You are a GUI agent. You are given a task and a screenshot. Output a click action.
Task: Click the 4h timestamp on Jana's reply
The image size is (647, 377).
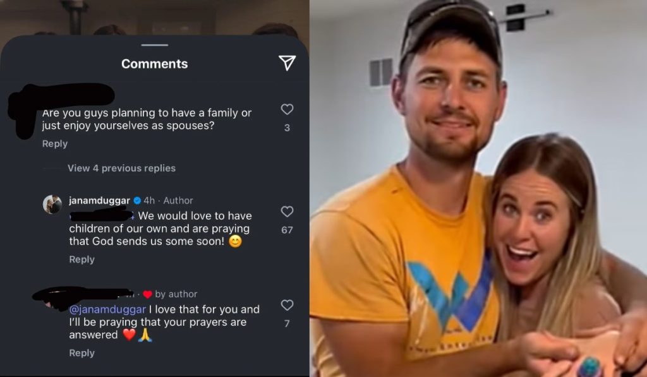click(x=148, y=200)
